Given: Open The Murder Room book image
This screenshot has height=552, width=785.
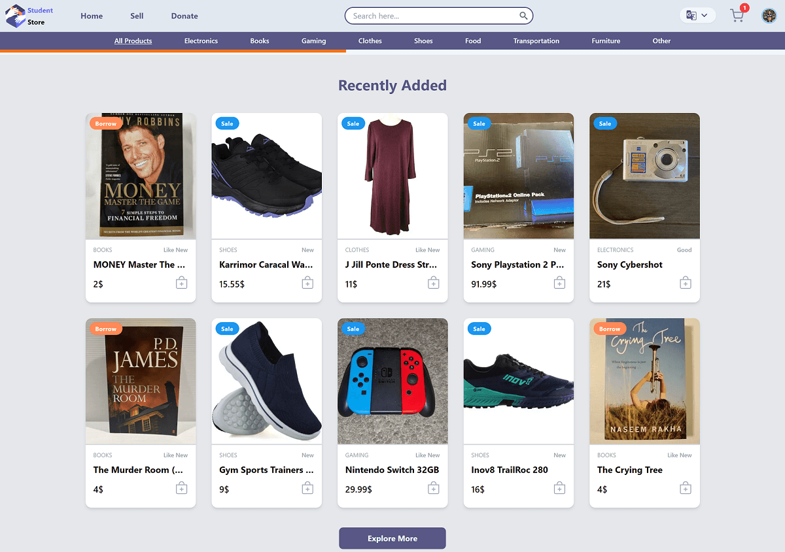Looking at the screenshot, I should pyautogui.click(x=141, y=381).
